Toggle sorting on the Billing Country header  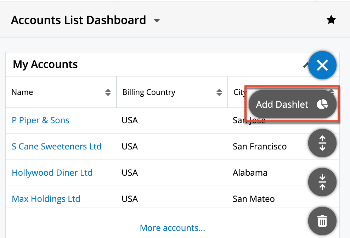(x=149, y=92)
